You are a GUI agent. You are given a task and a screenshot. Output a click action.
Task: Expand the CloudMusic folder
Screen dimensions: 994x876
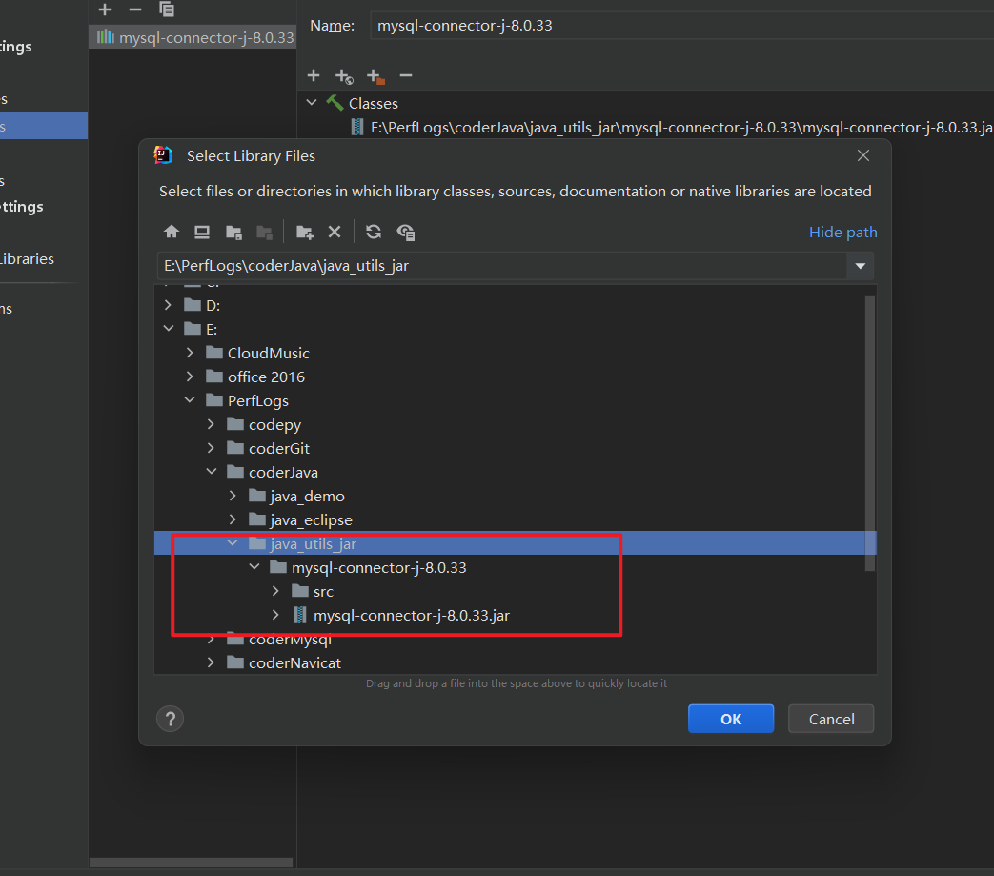coord(190,353)
